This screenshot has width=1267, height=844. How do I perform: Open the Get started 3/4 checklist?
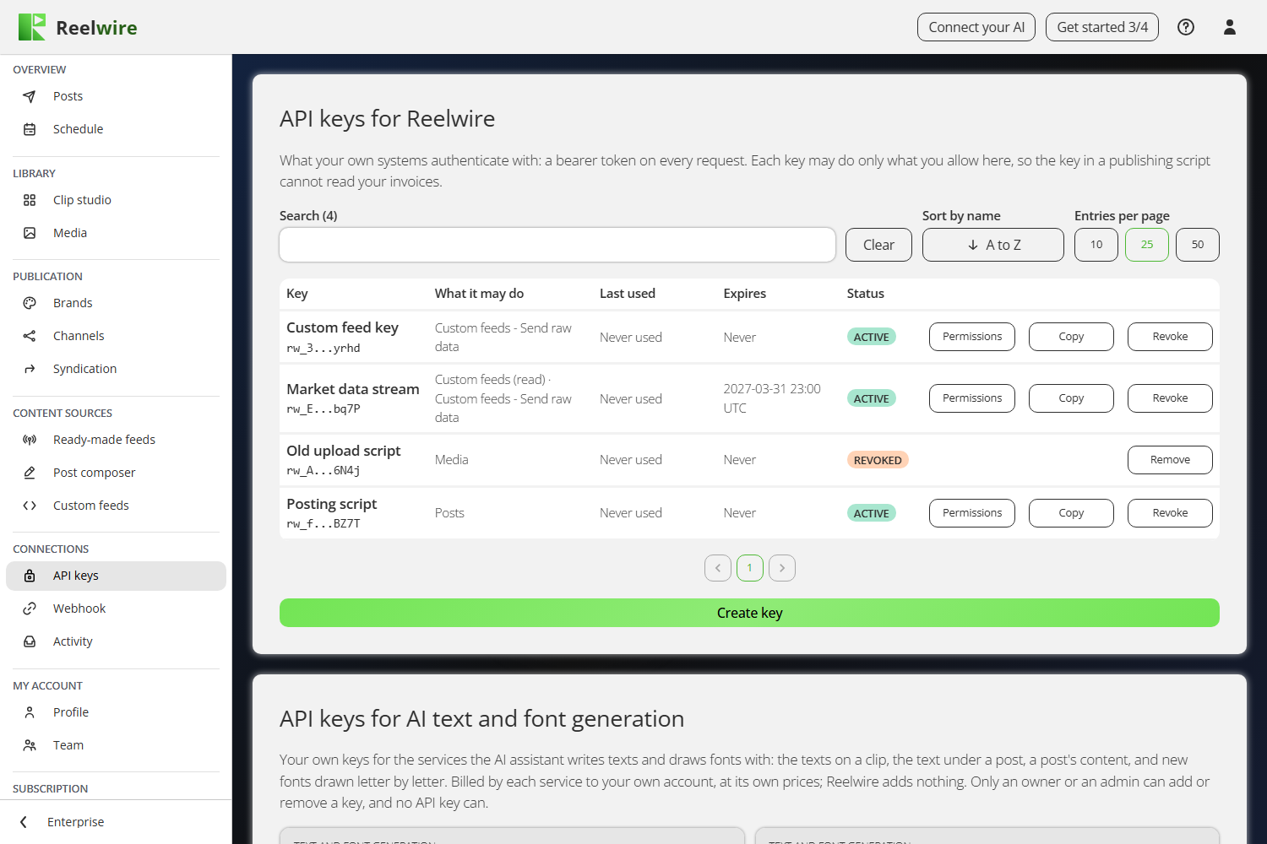1102,27
